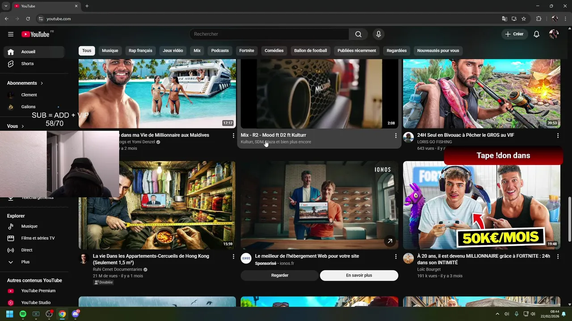Open the account avatar menu
572x321 pixels.
coord(554,34)
